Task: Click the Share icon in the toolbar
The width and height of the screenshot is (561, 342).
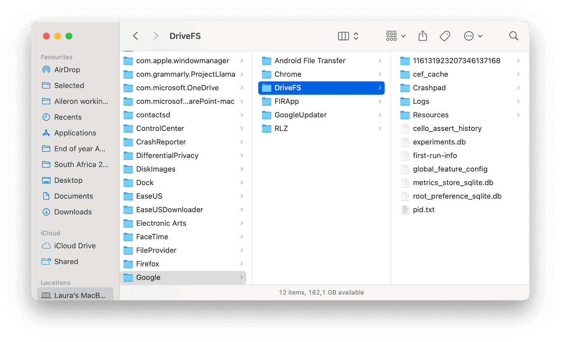Action: pyautogui.click(x=422, y=36)
